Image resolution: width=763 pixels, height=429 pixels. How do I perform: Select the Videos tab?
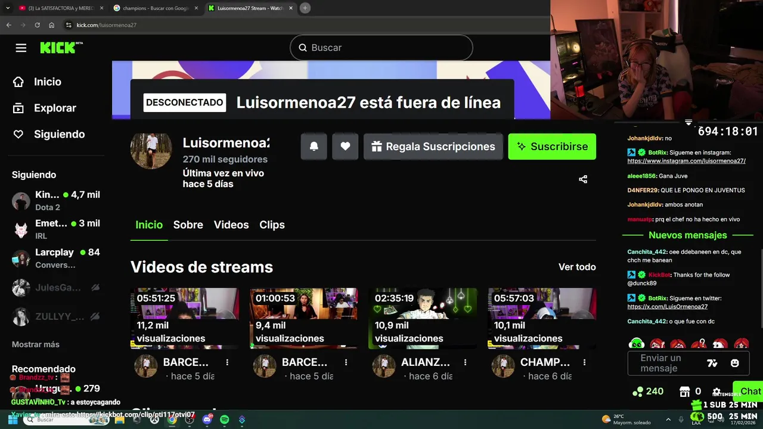pyautogui.click(x=231, y=225)
